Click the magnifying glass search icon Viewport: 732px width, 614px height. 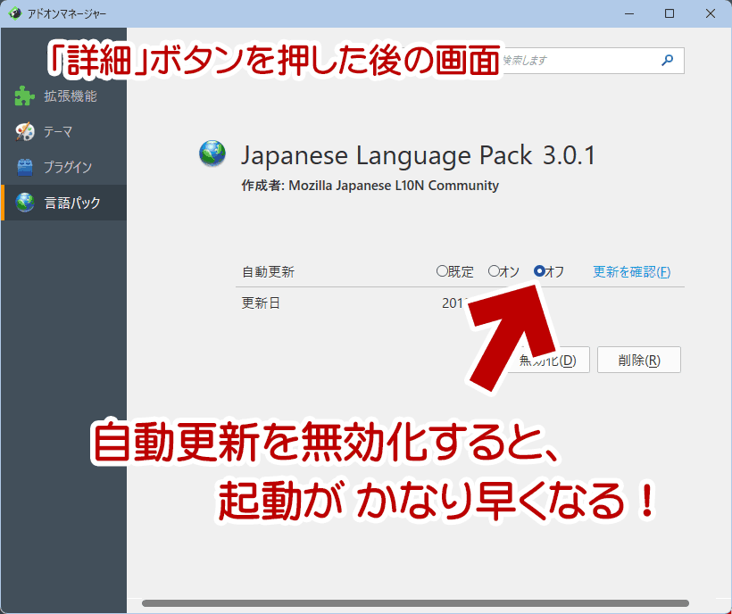click(x=667, y=61)
